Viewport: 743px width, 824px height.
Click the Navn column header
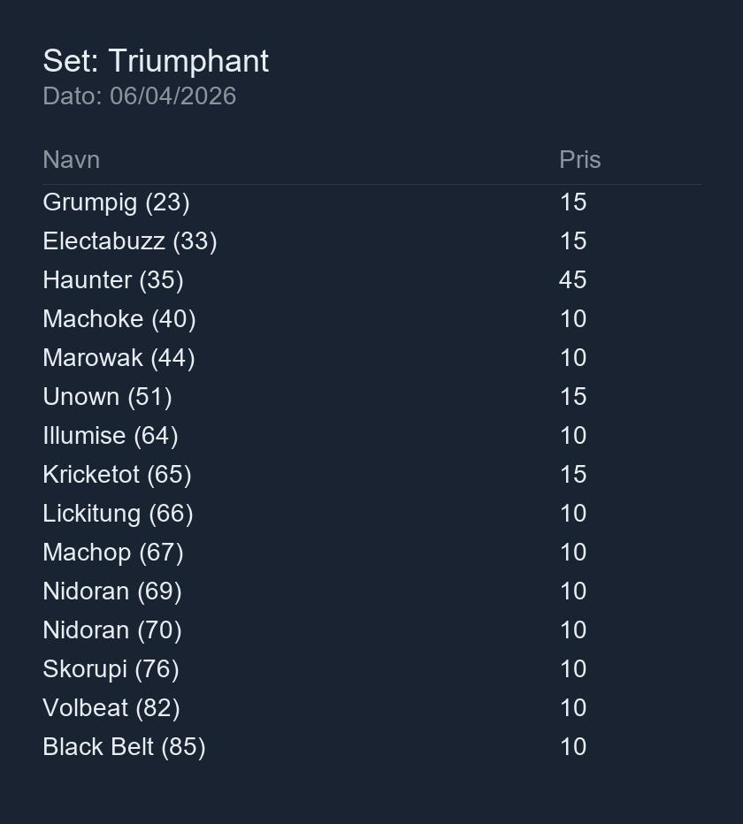[71, 160]
